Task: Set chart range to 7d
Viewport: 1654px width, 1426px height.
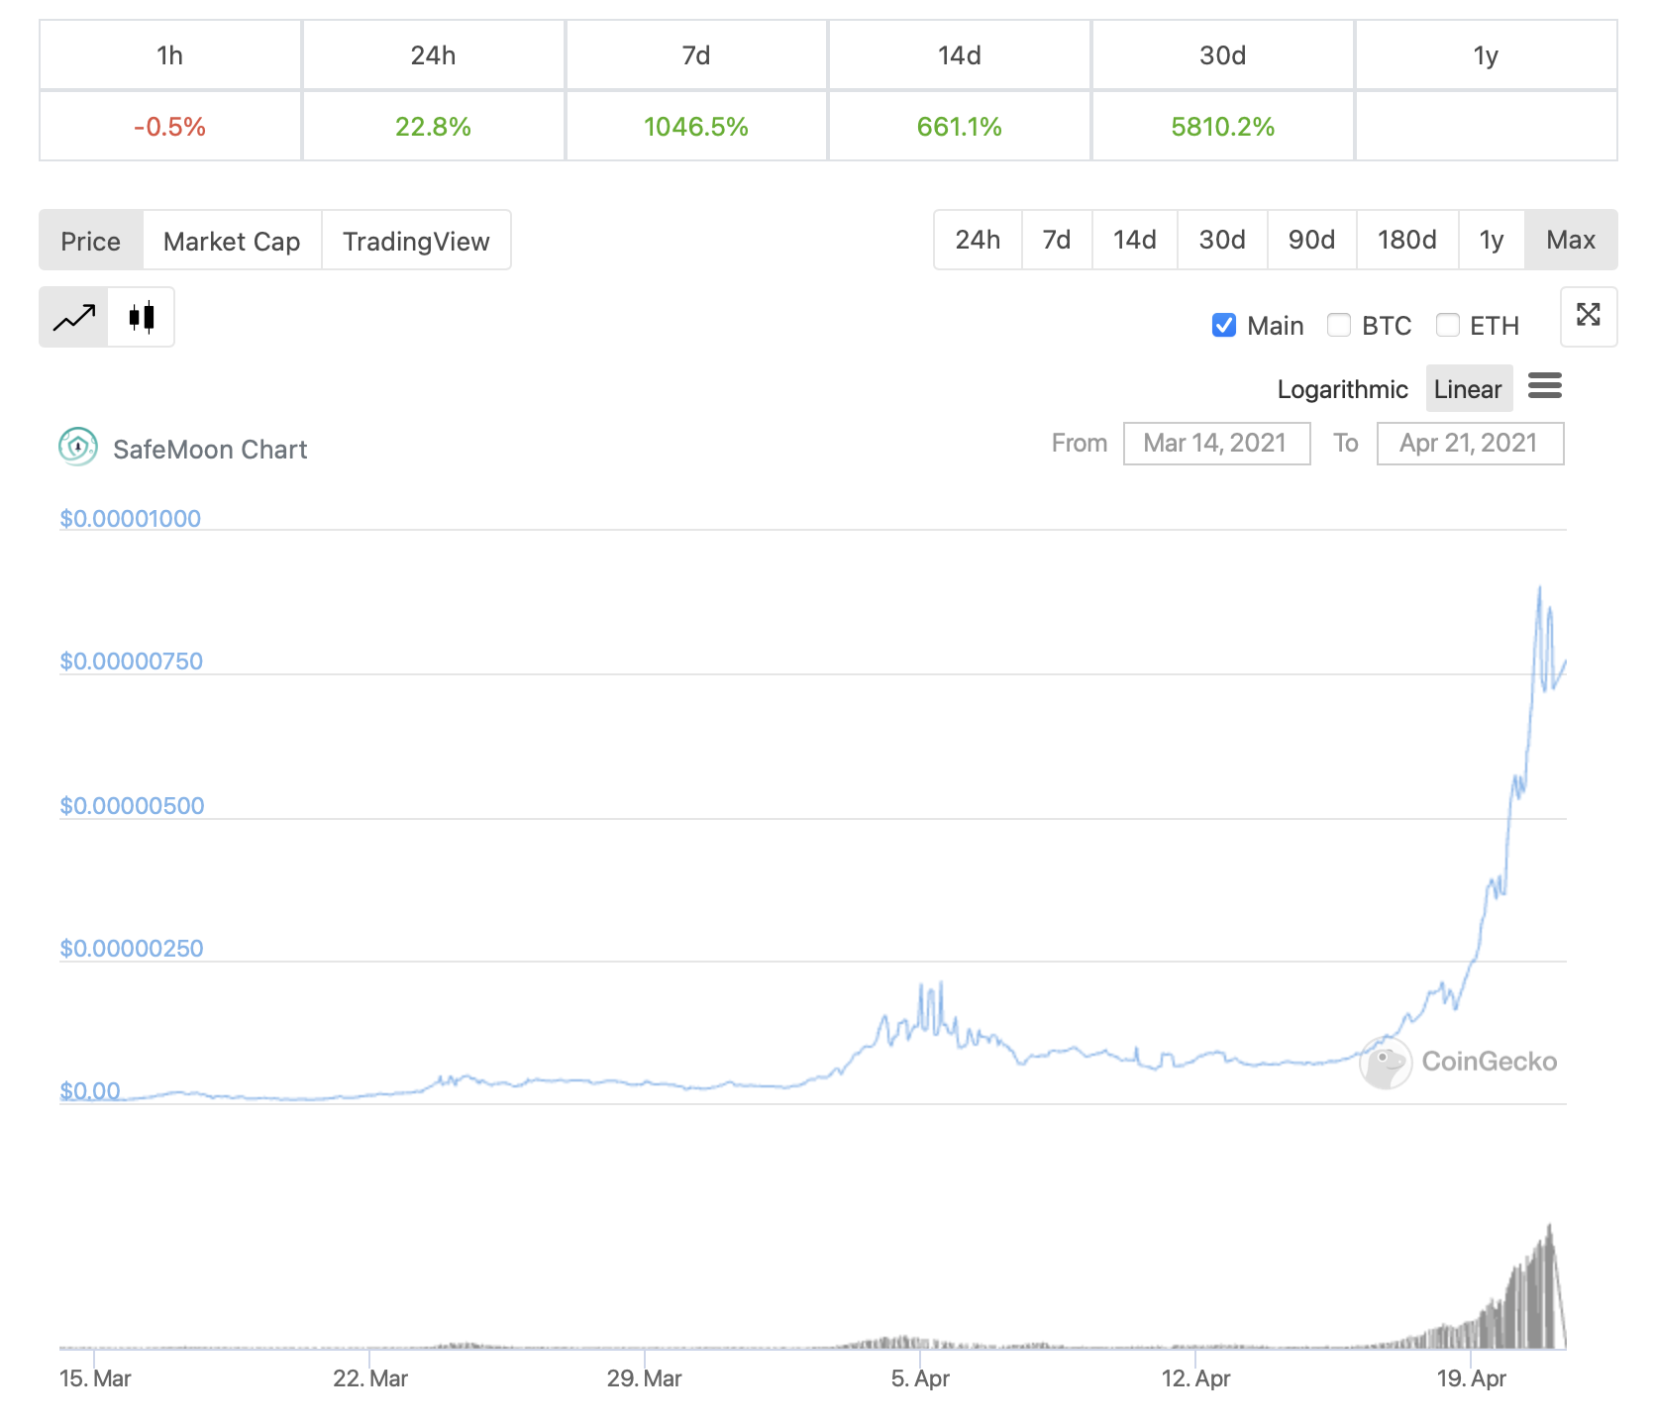Action: [x=1057, y=240]
